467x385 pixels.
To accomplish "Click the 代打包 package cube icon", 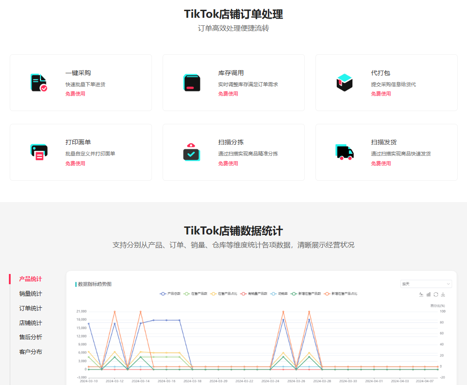I will 344,83.
